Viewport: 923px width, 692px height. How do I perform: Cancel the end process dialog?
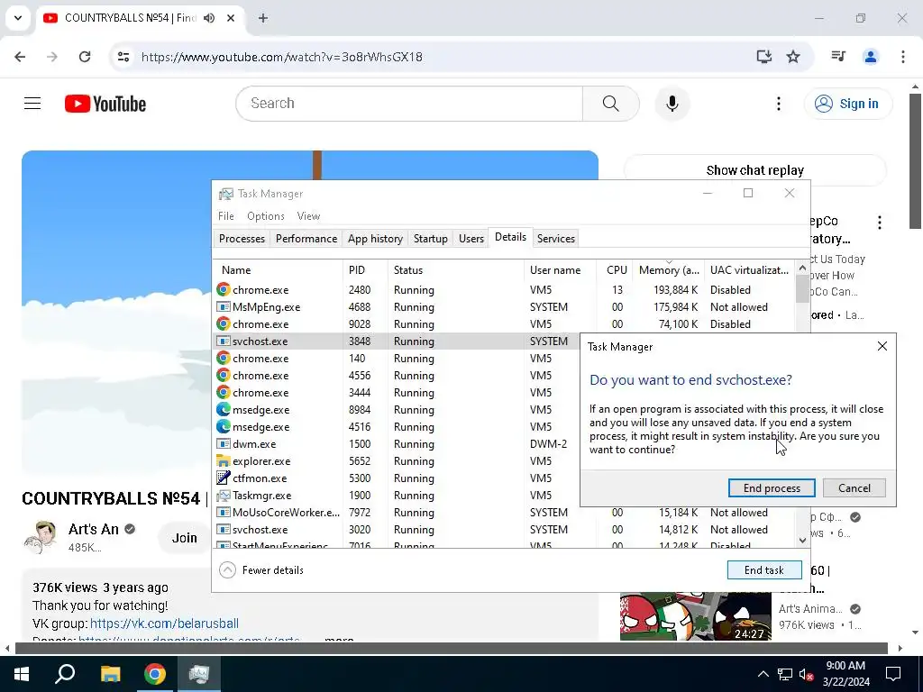click(854, 487)
